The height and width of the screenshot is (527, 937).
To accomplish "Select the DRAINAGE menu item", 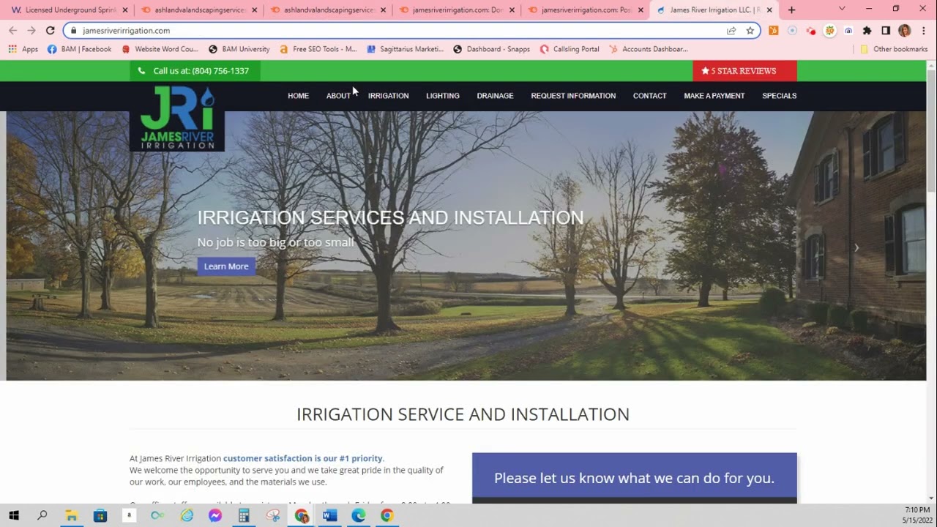I will (x=495, y=96).
